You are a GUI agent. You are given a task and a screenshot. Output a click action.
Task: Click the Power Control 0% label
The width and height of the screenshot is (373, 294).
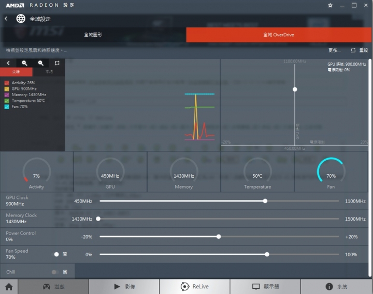coord(21,236)
